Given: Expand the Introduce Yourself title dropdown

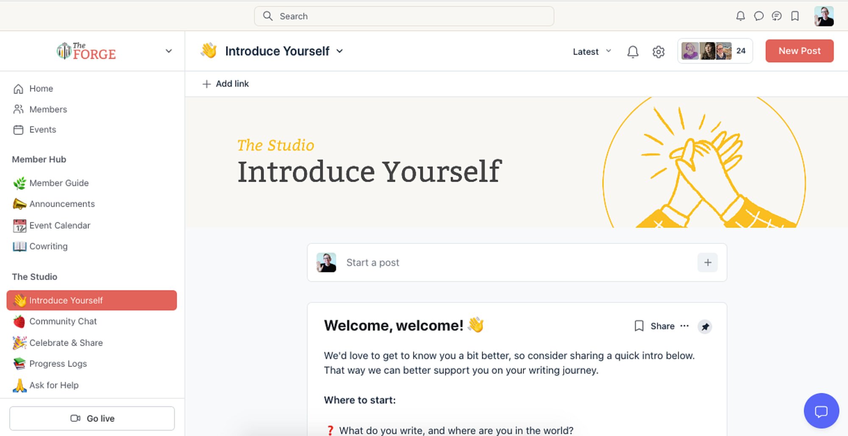Looking at the screenshot, I should click(x=340, y=51).
